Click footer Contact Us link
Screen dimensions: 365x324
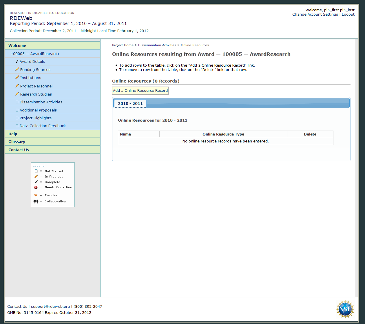17,306
